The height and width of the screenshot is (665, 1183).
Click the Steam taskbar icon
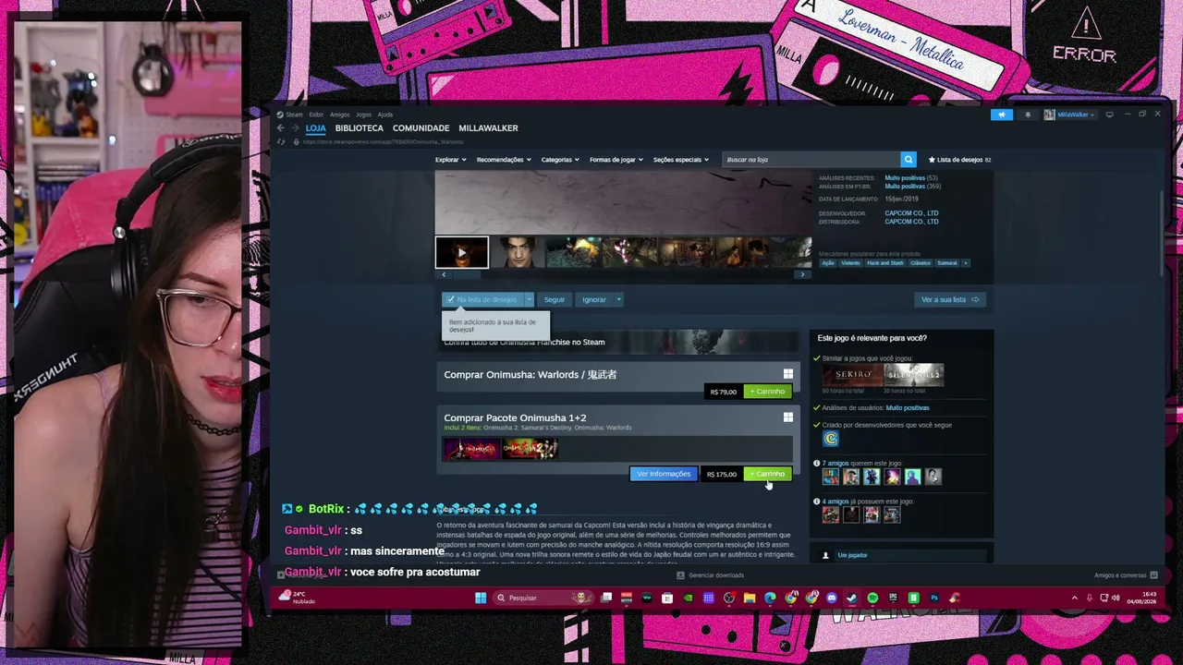tap(852, 598)
